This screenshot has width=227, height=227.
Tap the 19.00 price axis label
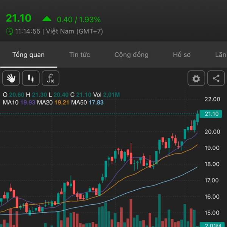tap(212, 148)
